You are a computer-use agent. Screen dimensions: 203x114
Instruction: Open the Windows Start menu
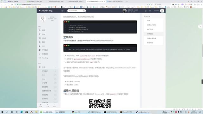(2, 112)
